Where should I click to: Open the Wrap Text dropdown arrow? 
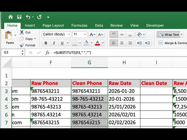pos(181,35)
